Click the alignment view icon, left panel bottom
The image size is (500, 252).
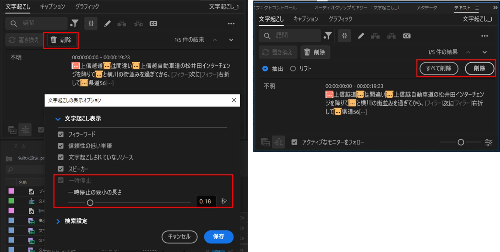pyautogui.click(x=25, y=130)
